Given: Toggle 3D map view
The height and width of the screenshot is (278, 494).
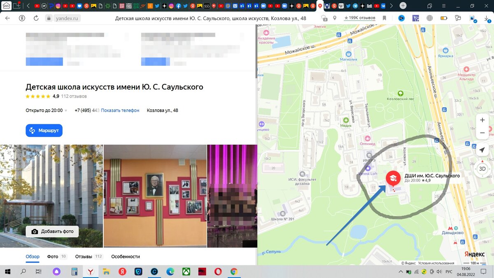Looking at the screenshot, I should [482, 169].
